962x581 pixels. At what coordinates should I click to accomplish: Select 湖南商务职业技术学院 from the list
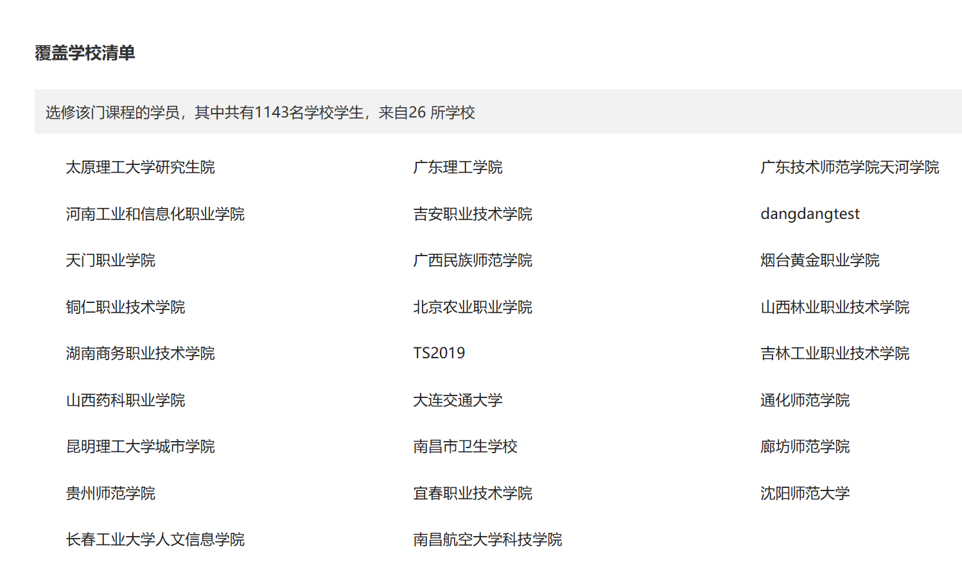[140, 354]
